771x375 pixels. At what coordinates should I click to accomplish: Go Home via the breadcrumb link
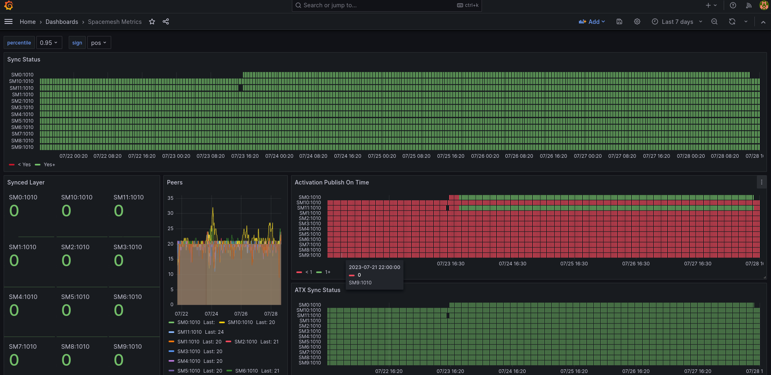tap(27, 21)
